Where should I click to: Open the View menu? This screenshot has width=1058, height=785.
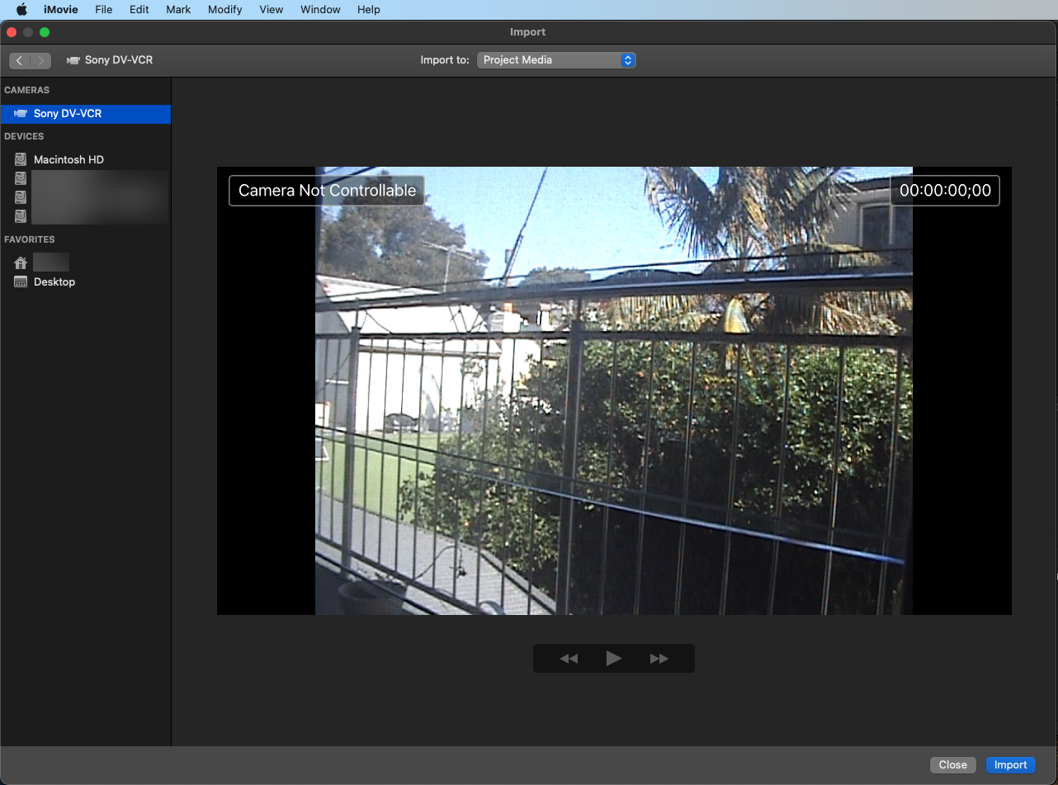click(271, 10)
